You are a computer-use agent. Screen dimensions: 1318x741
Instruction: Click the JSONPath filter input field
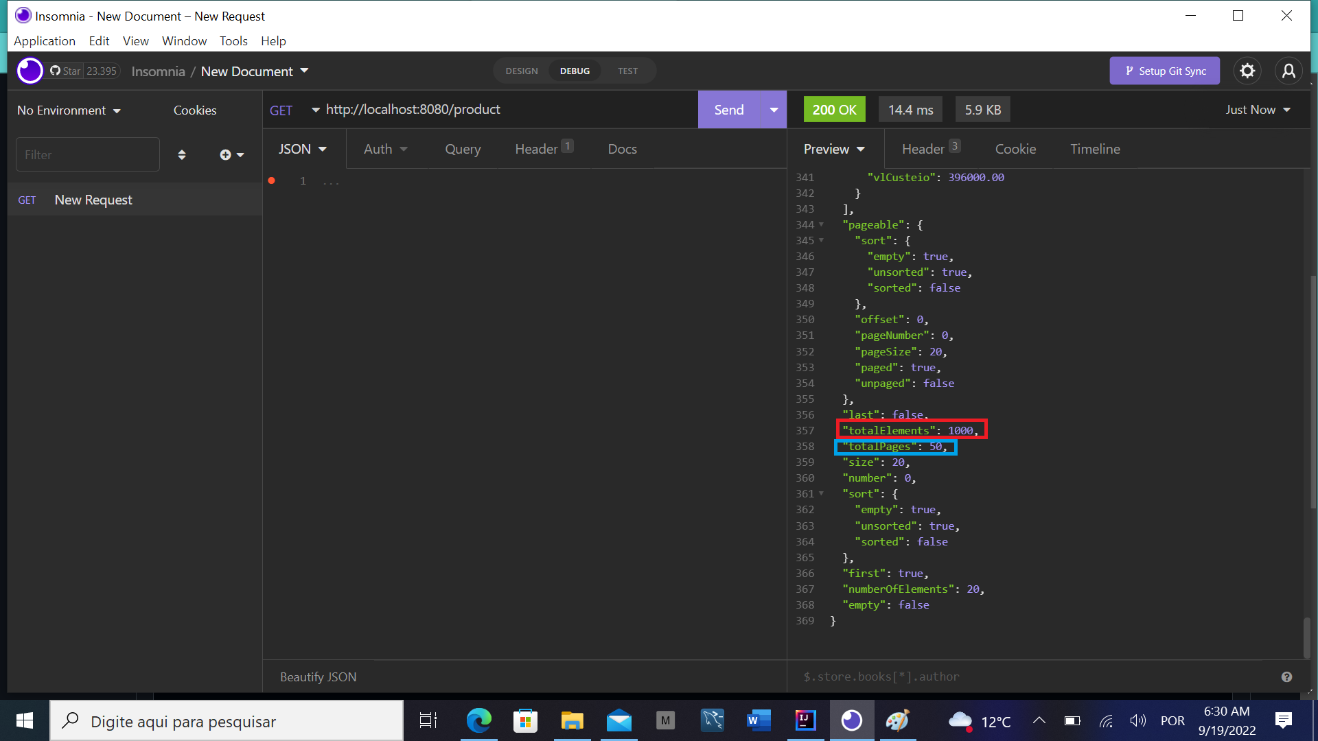[x=961, y=677]
